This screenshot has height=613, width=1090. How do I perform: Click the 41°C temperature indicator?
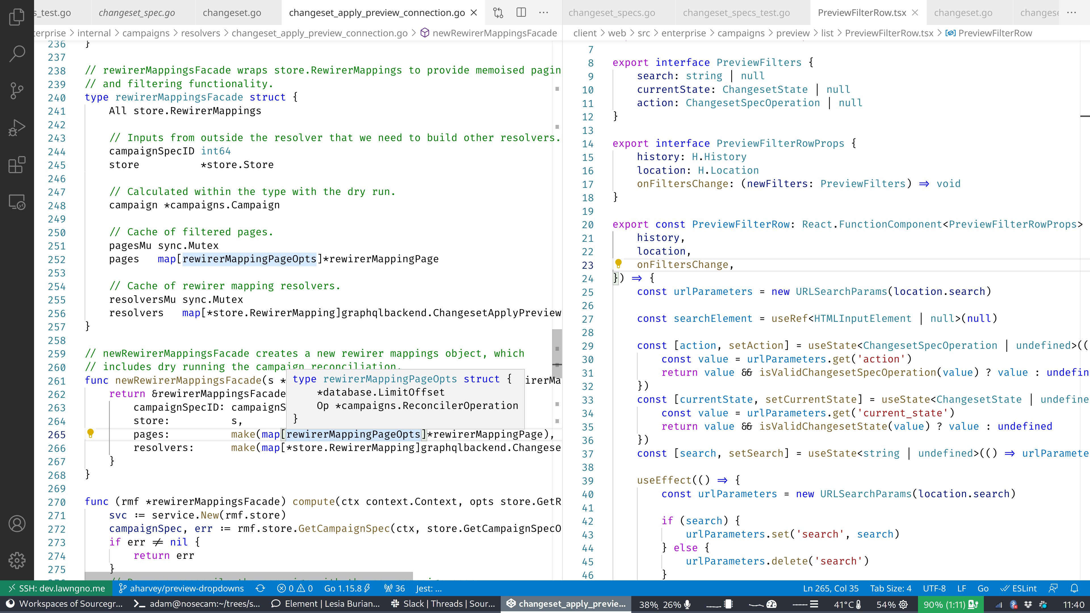848,604
